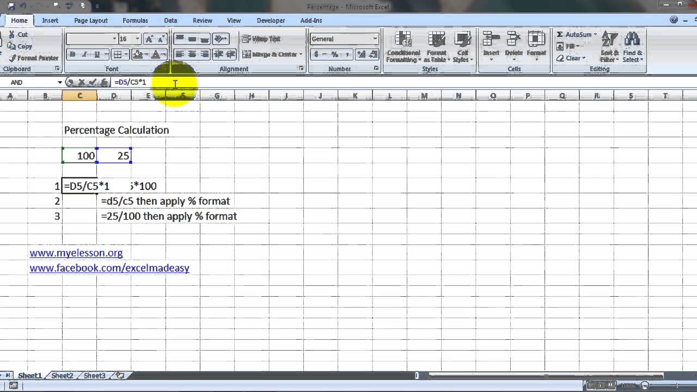This screenshot has height=392, width=697.
Task: Open the www.myelesson.org hyperlink
Action: pos(76,253)
